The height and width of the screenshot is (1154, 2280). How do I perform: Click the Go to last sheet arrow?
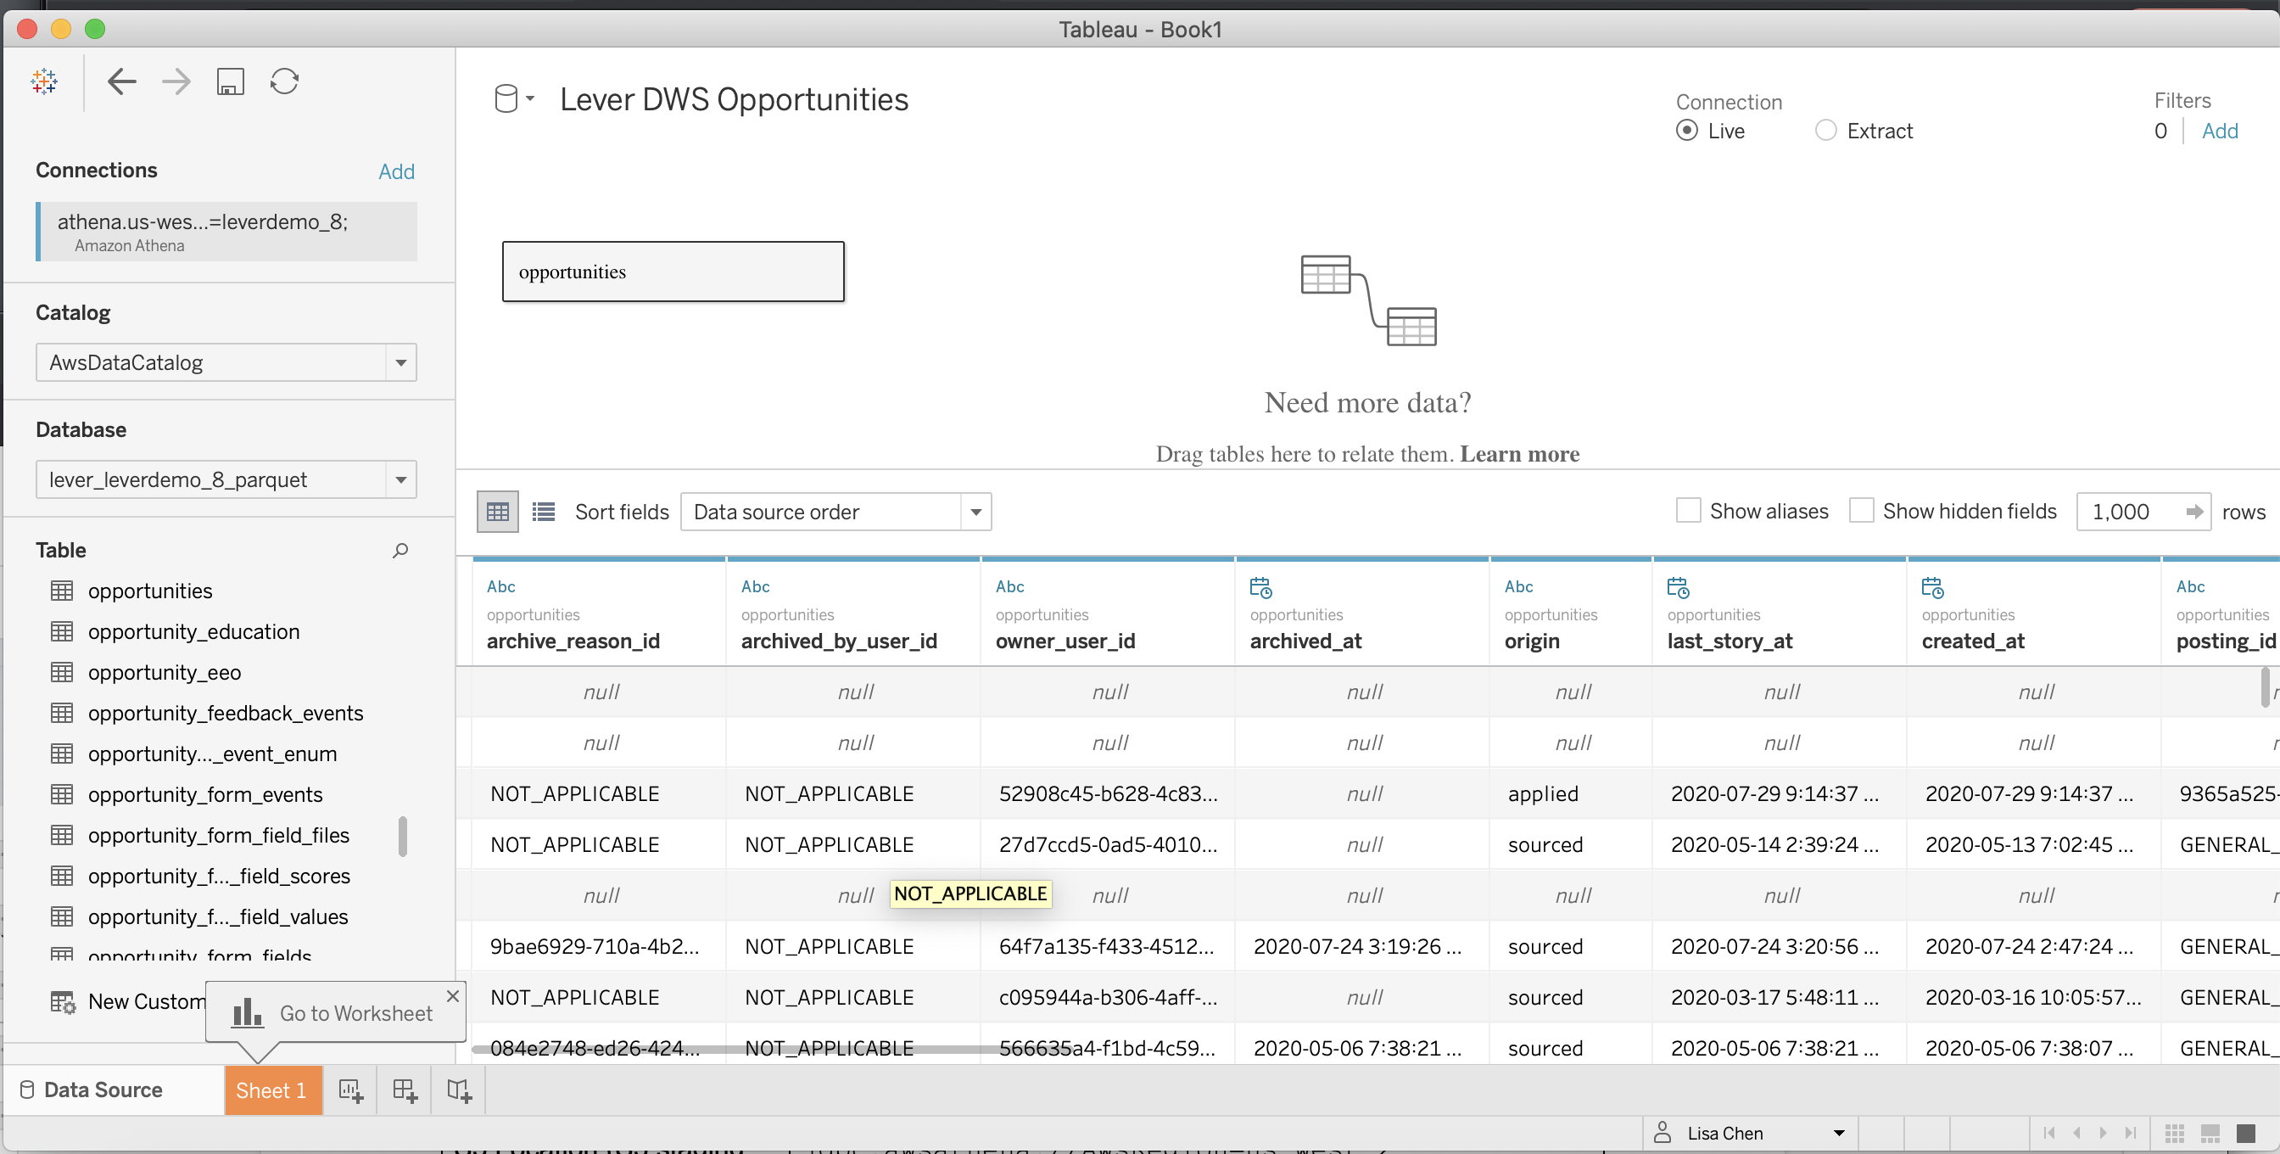[x=2131, y=1134]
